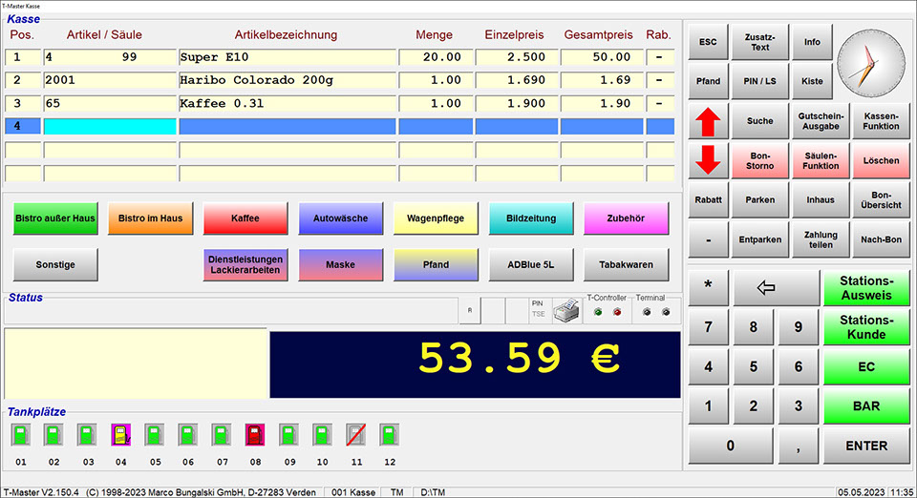Click the Löschen delete button

(880, 160)
